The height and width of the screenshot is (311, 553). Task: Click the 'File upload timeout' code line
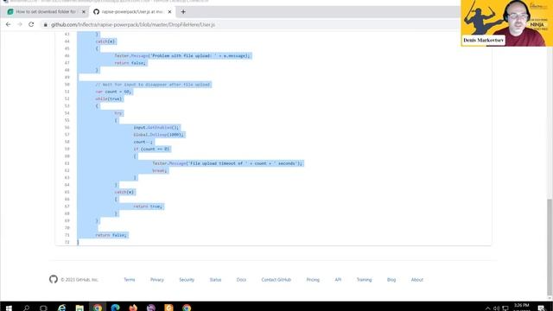[227, 163]
